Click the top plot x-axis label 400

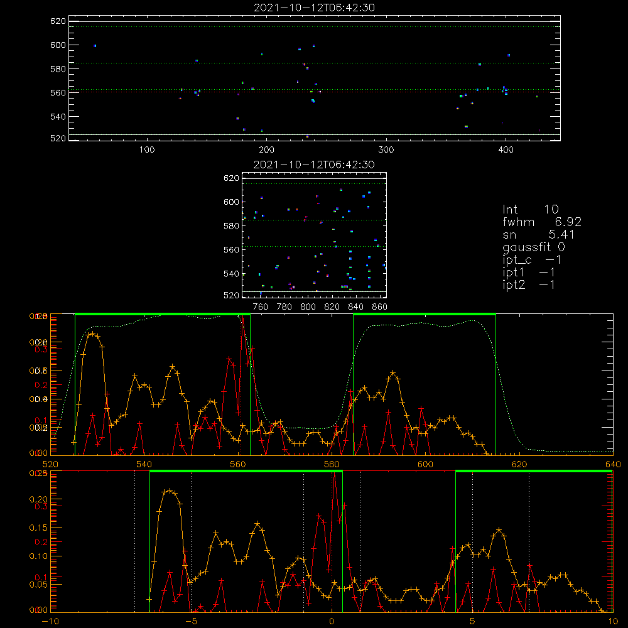pos(506,150)
